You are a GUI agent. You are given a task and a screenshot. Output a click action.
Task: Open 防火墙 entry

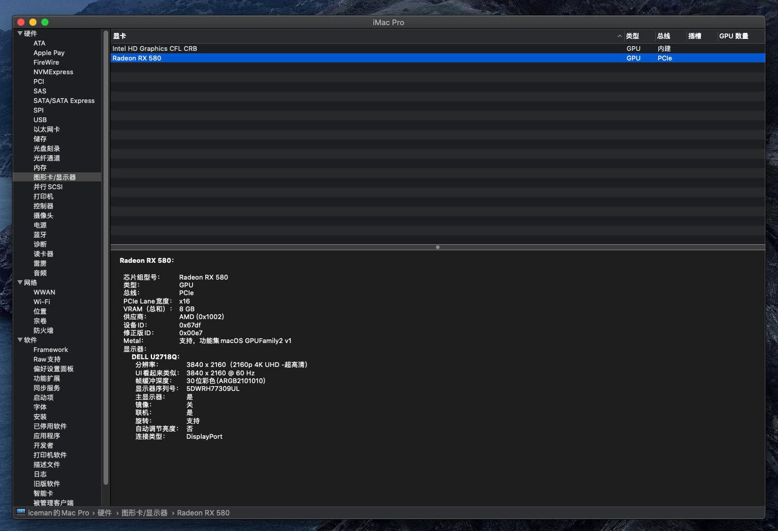tap(43, 330)
